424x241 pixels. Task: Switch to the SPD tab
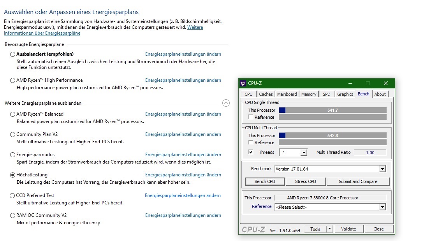click(x=326, y=94)
